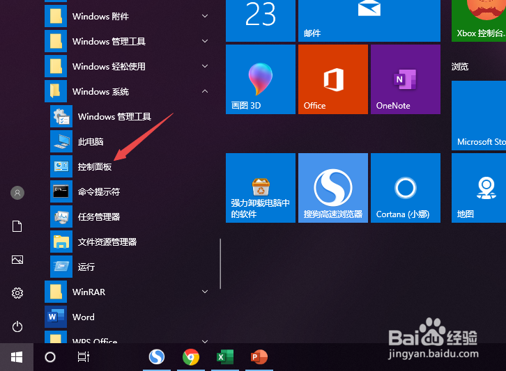Viewport: 506px width, 371px height.
Task: Expand the top-level Windows 管理工具 folder chevron
Action: point(205,41)
